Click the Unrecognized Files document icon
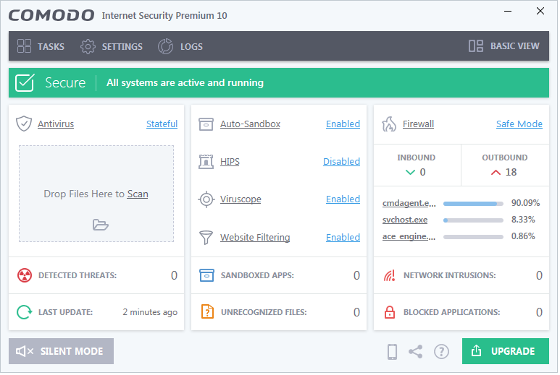 pyautogui.click(x=208, y=313)
